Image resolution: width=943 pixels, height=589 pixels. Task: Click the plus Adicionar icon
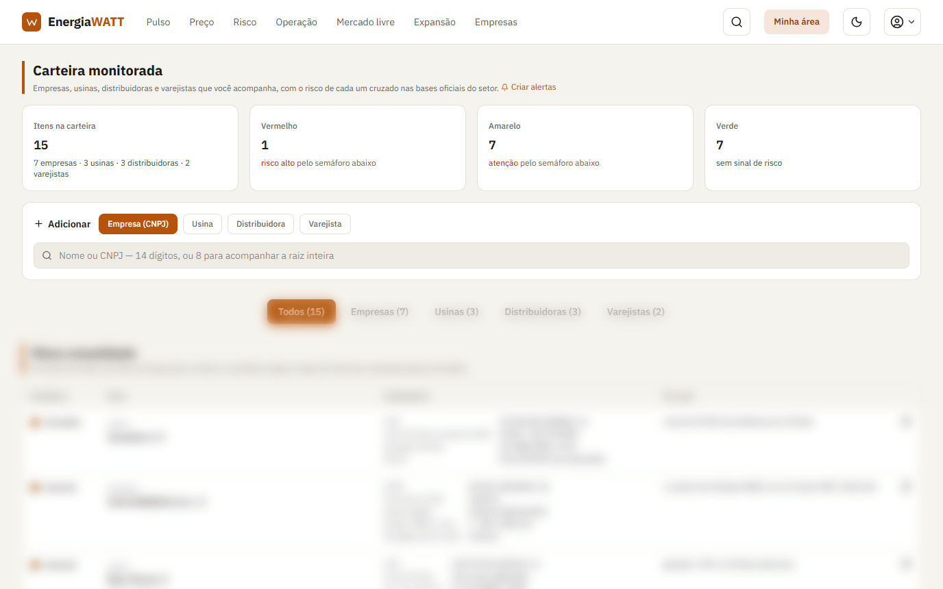38,224
